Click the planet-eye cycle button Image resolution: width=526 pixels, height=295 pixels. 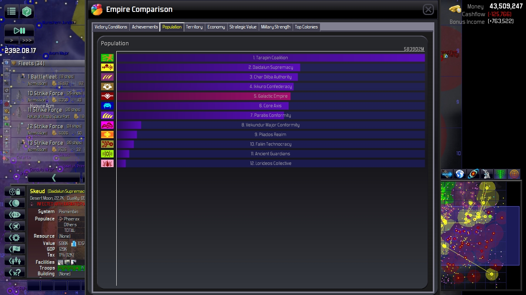pyautogui.click(x=15, y=215)
